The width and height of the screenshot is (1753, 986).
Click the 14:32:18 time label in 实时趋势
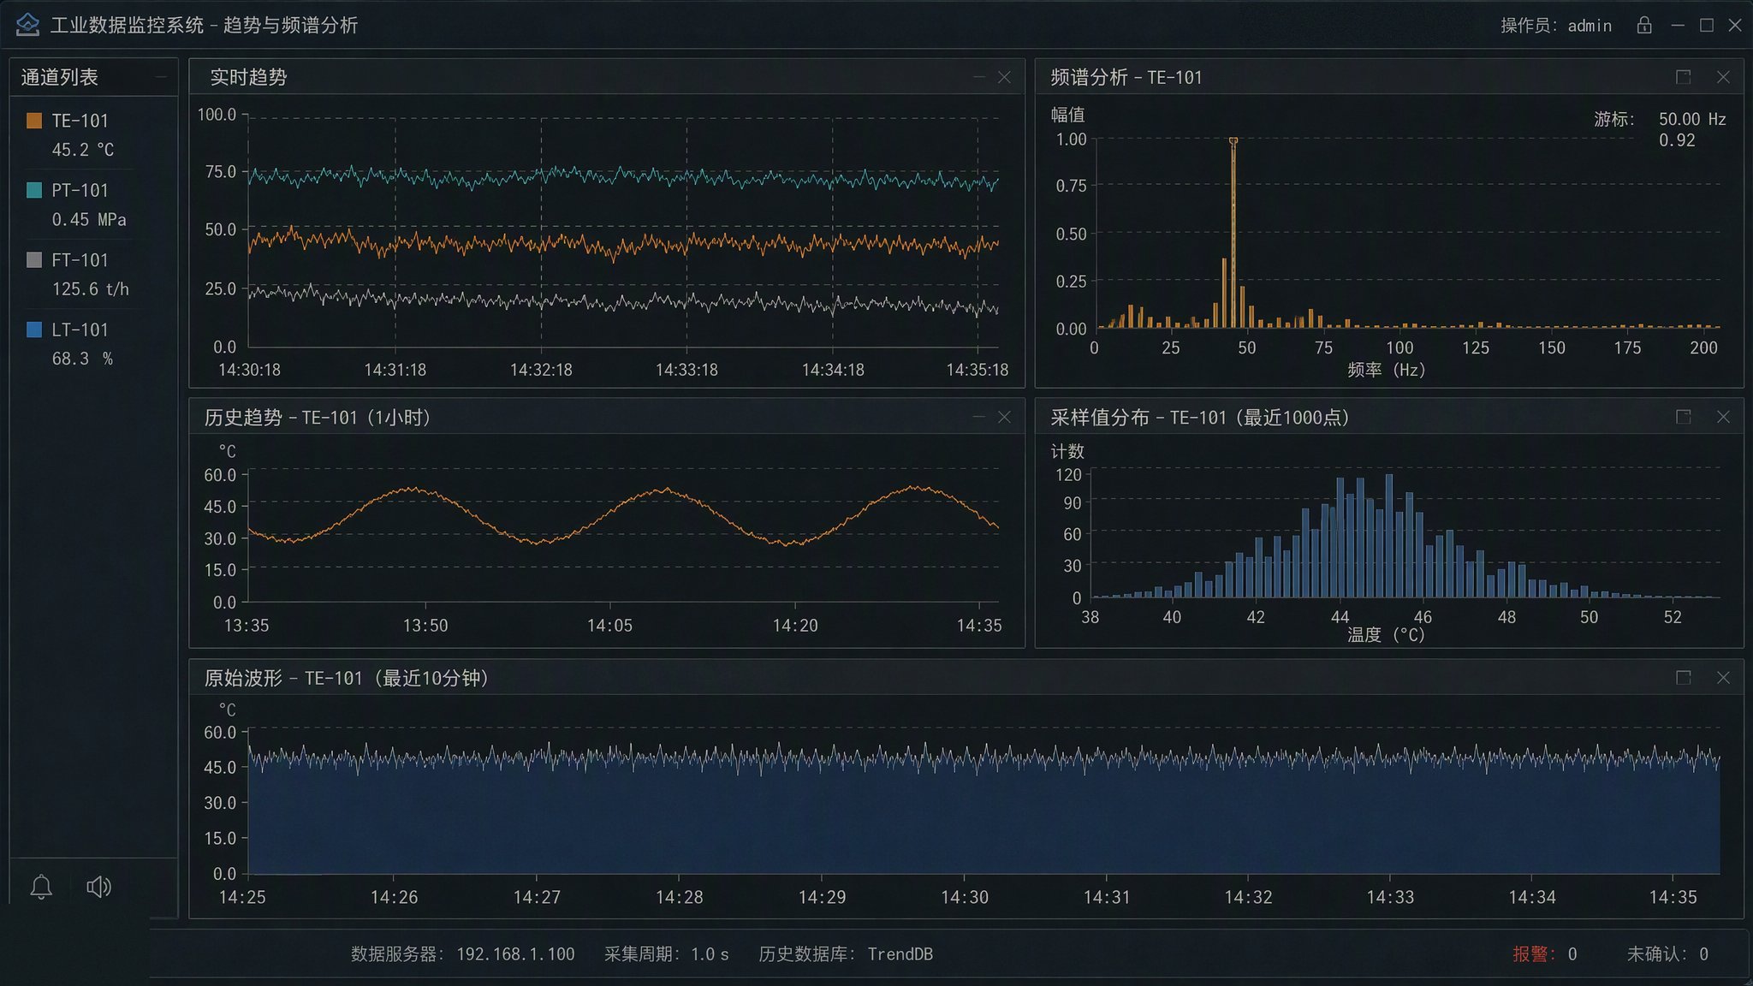tap(541, 370)
